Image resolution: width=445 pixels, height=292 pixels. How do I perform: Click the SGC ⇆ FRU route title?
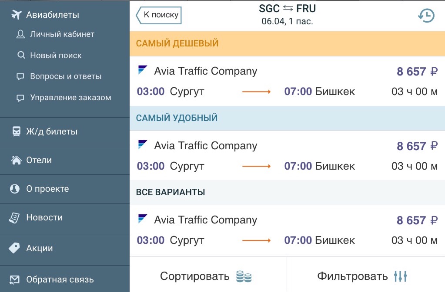coord(287,9)
